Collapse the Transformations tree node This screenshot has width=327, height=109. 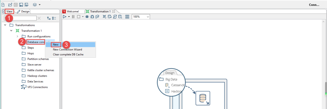coord(5,25)
